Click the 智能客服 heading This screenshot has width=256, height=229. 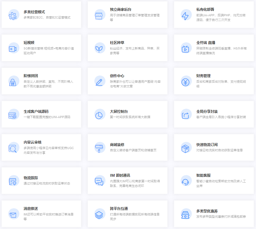click(x=203, y=175)
